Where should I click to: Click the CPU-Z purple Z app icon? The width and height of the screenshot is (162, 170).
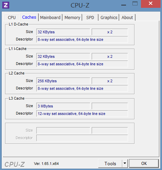click(6, 5)
